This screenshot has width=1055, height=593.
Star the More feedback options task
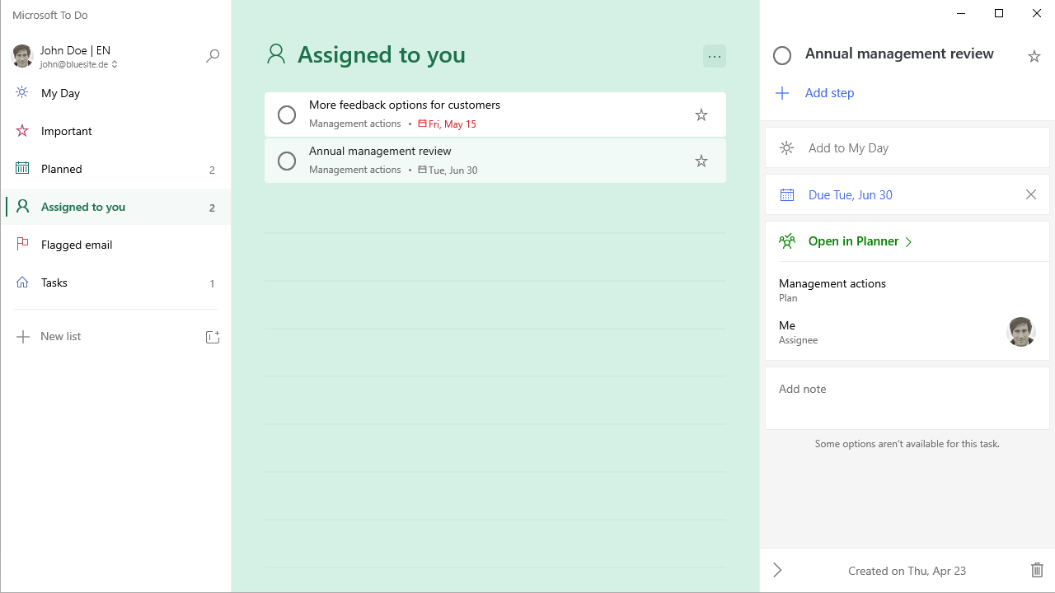(x=701, y=114)
